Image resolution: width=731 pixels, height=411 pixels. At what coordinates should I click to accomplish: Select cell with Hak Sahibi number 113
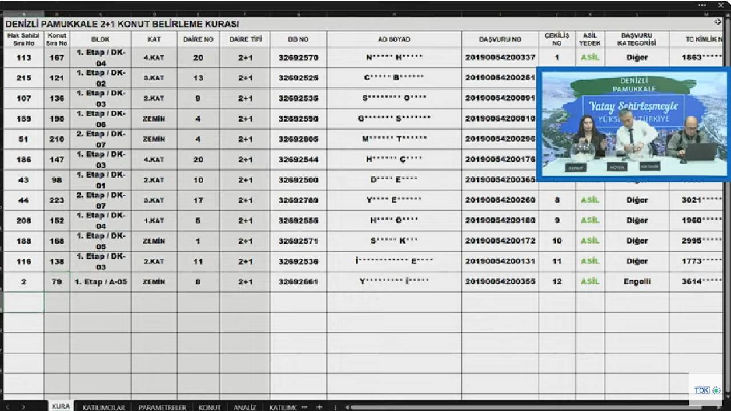23,58
